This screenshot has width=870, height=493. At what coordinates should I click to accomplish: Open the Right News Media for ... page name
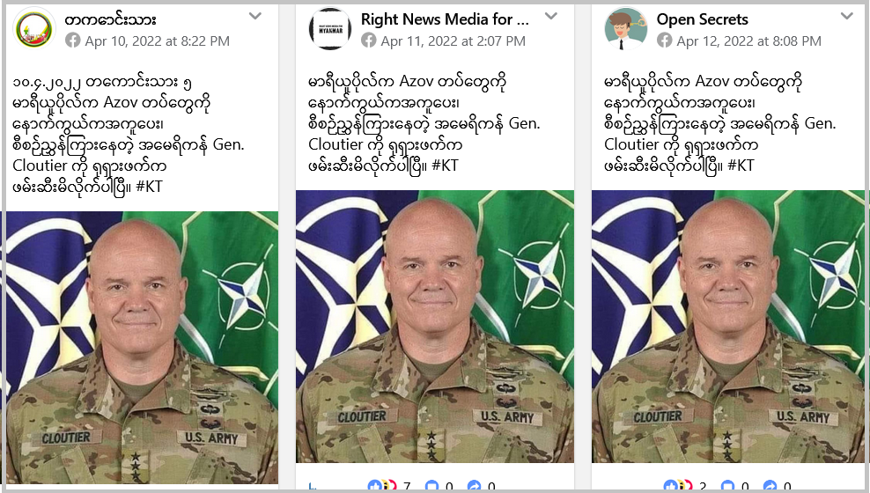(x=445, y=19)
